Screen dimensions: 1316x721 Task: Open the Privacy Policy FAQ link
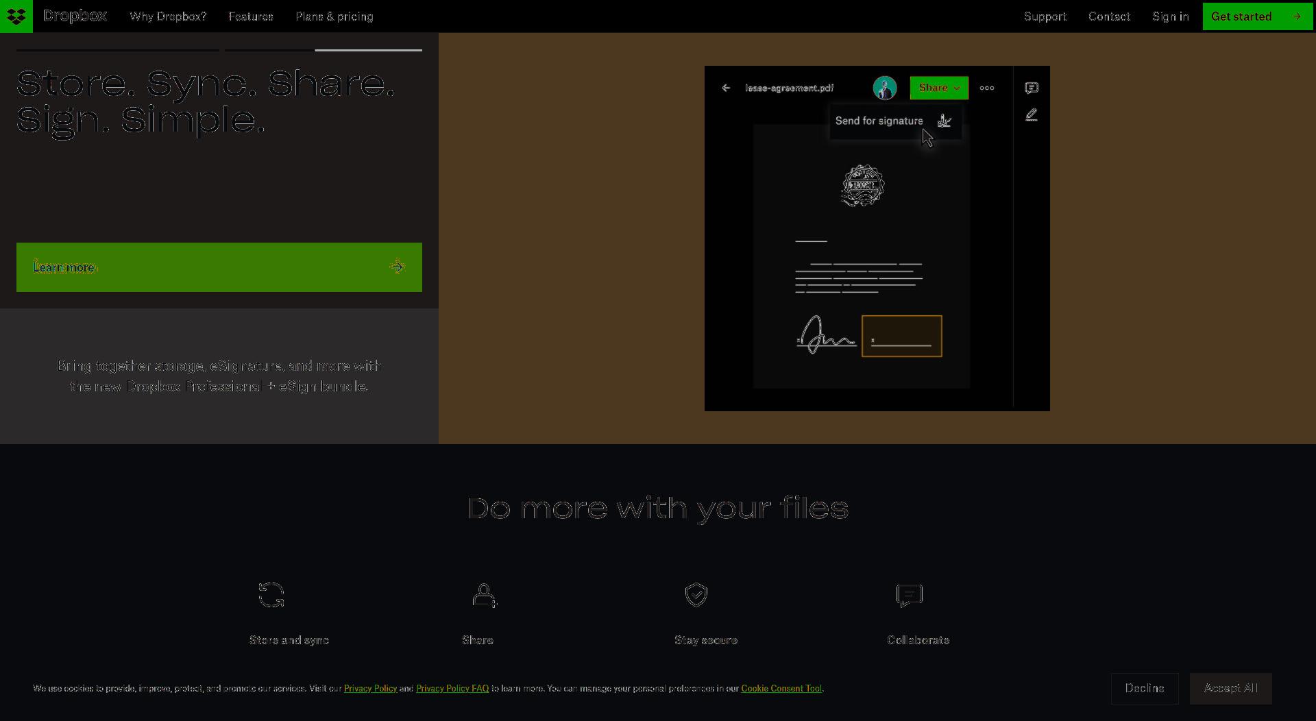coord(452,688)
